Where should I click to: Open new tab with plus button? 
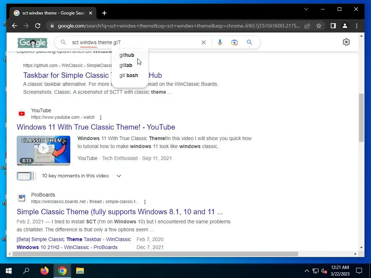coord(104,13)
